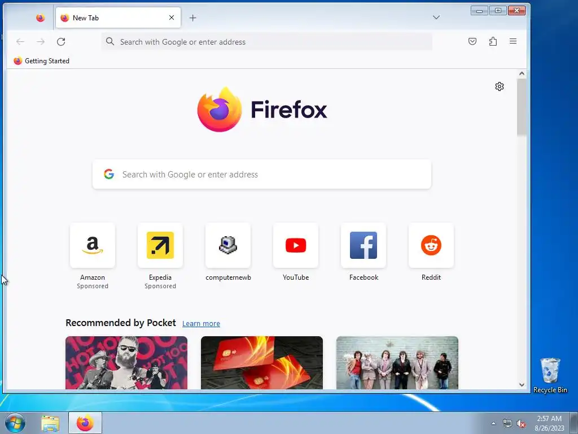Image resolution: width=578 pixels, height=434 pixels.
Task: Open the Windows Start menu
Action: pyautogui.click(x=15, y=423)
